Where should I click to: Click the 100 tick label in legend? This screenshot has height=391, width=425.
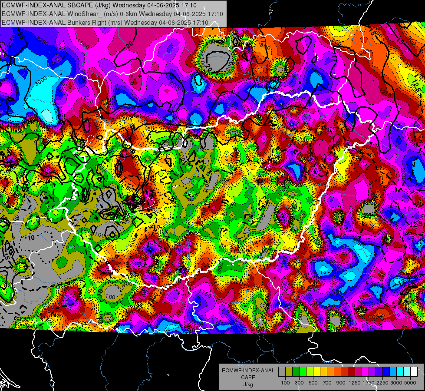point(285,383)
